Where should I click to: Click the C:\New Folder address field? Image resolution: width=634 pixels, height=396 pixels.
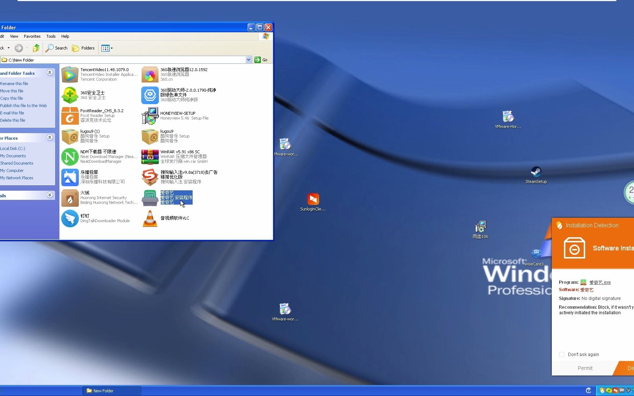click(126, 60)
